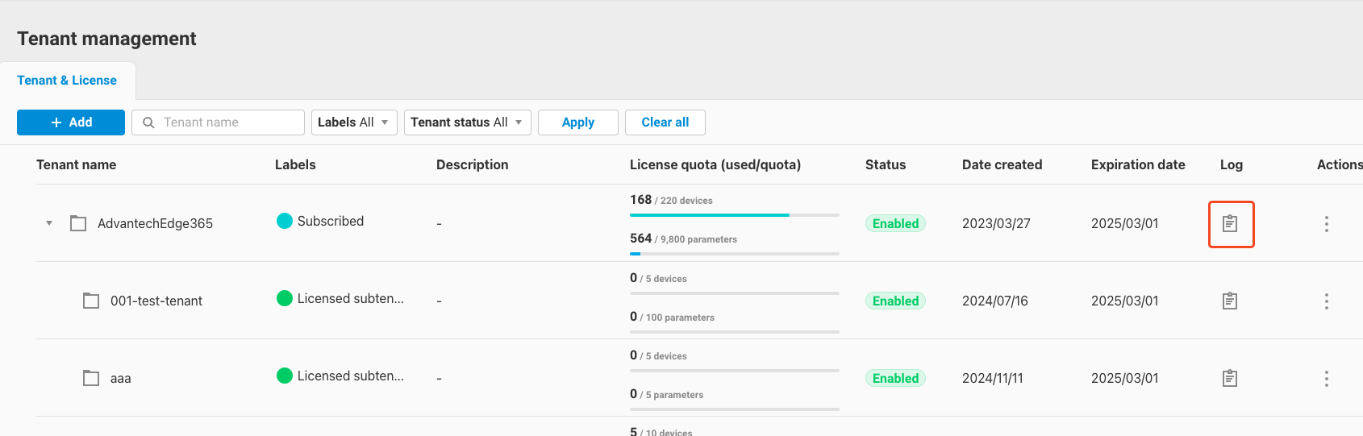Open the Tenant status filter dropdown

click(467, 122)
